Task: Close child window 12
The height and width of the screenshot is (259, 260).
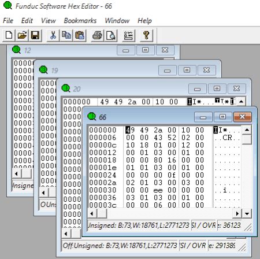Action: pyautogui.click(x=165, y=50)
